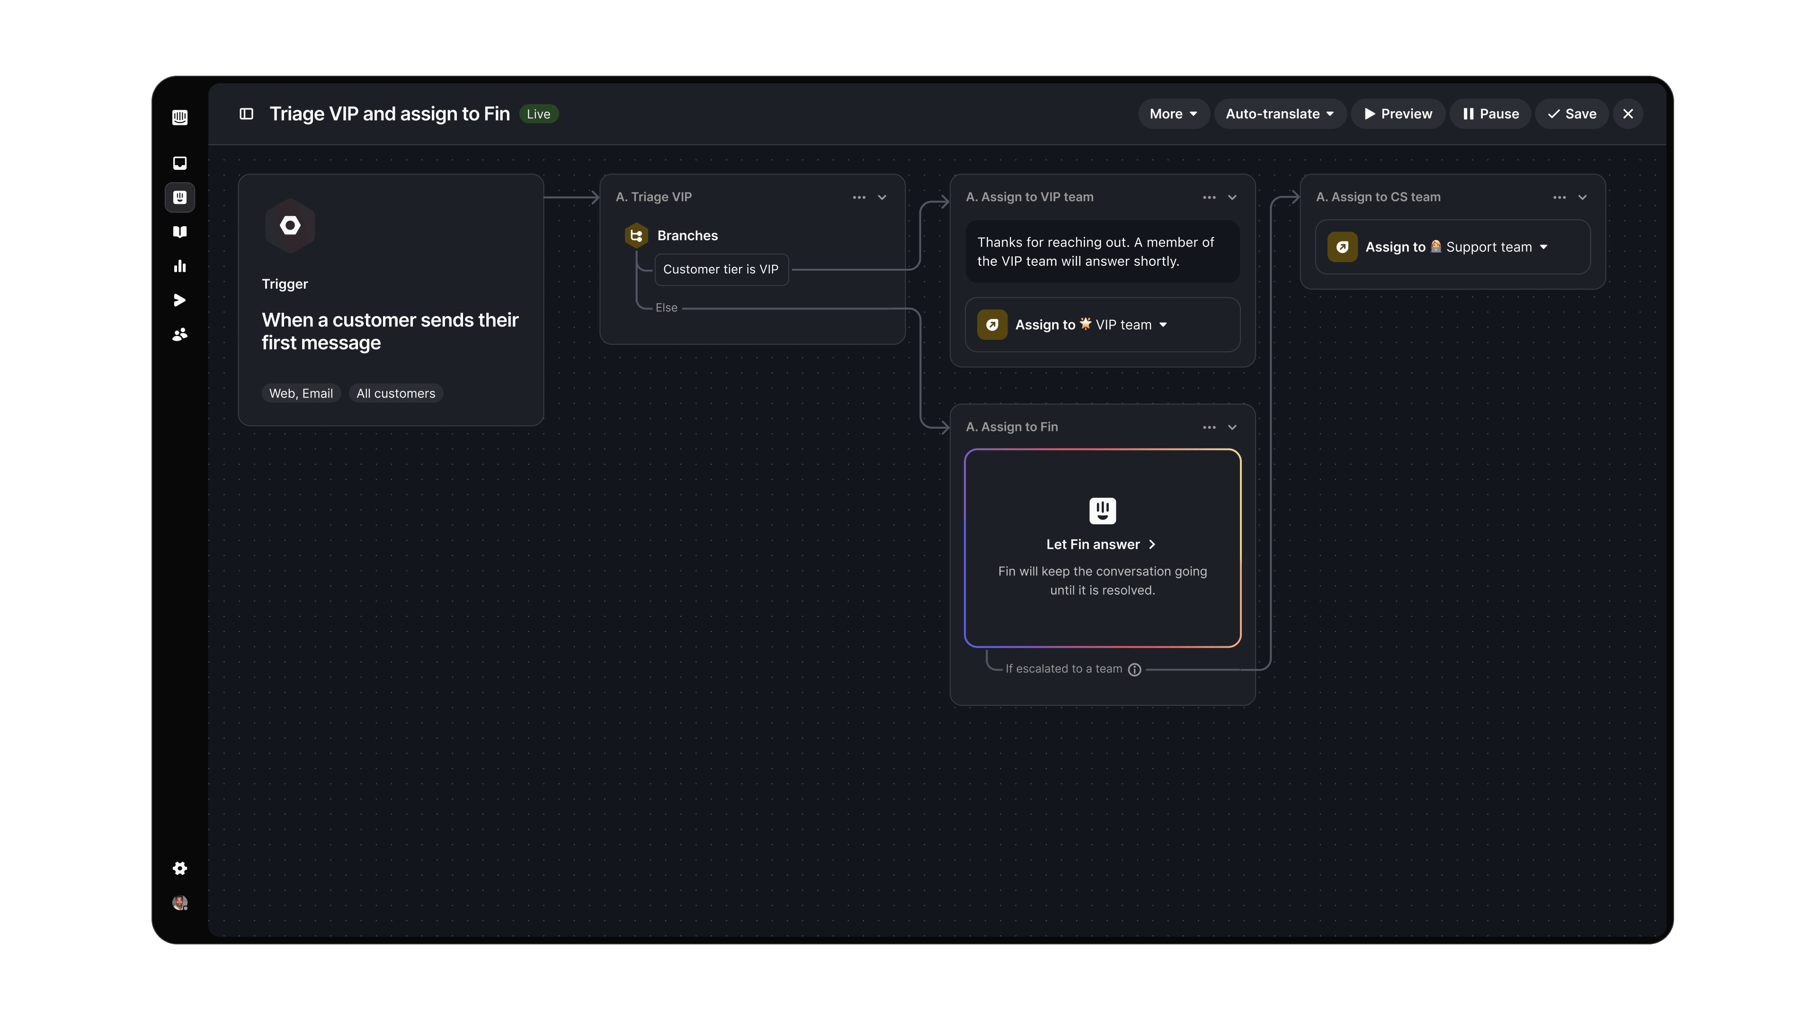Click the info icon next to escalated text
1818x1022 pixels.
pos(1135,670)
